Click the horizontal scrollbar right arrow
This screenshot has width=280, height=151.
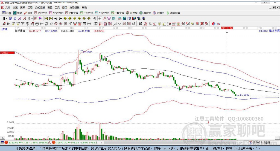tap(241, 143)
